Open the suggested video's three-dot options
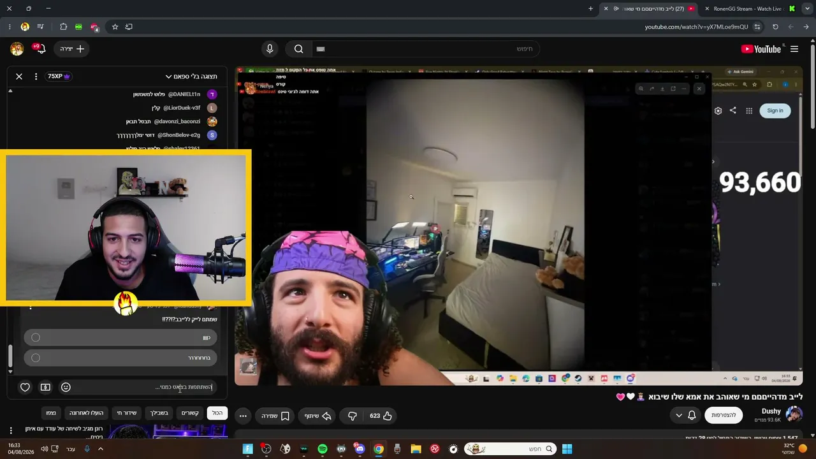816x459 pixels. coord(10,431)
